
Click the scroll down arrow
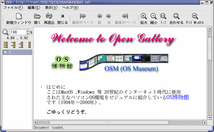[x=210, y=117]
